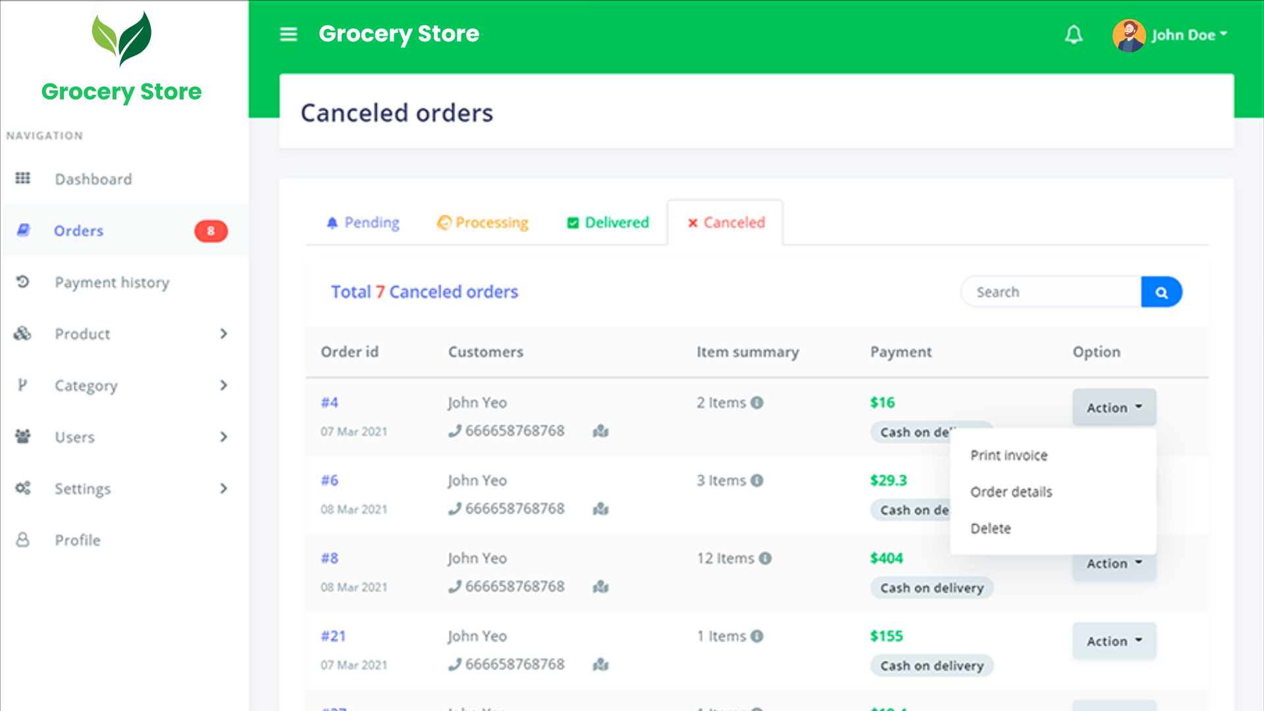
Task: Click info icon beside 2 Items
Action: (757, 403)
